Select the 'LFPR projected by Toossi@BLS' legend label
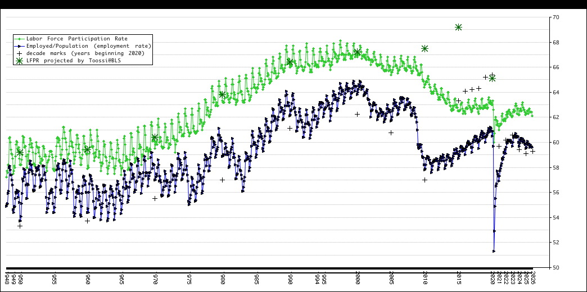Viewport: 587px width, 292px height. tap(73, 61)
